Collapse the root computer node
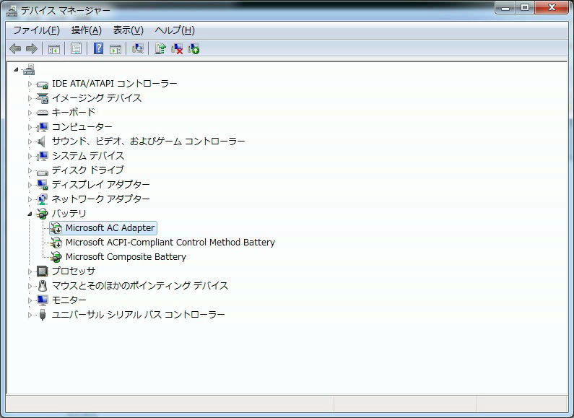 click(16, 69)
